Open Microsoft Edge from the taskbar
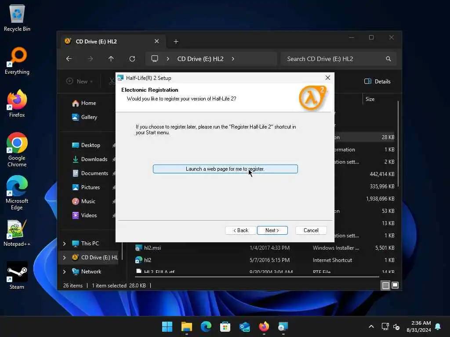The height and width of the screenshot is (337, 450). (x=206, y=326)
